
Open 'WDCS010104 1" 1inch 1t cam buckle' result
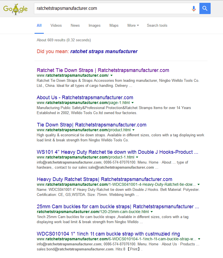[108, 234]
